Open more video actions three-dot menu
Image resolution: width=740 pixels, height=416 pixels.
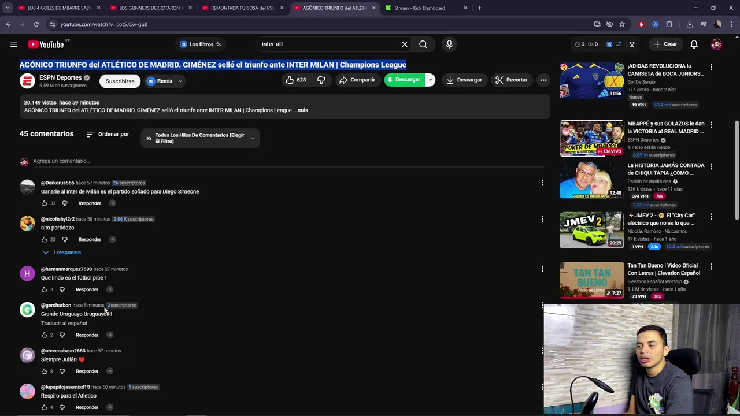point(543,80)
